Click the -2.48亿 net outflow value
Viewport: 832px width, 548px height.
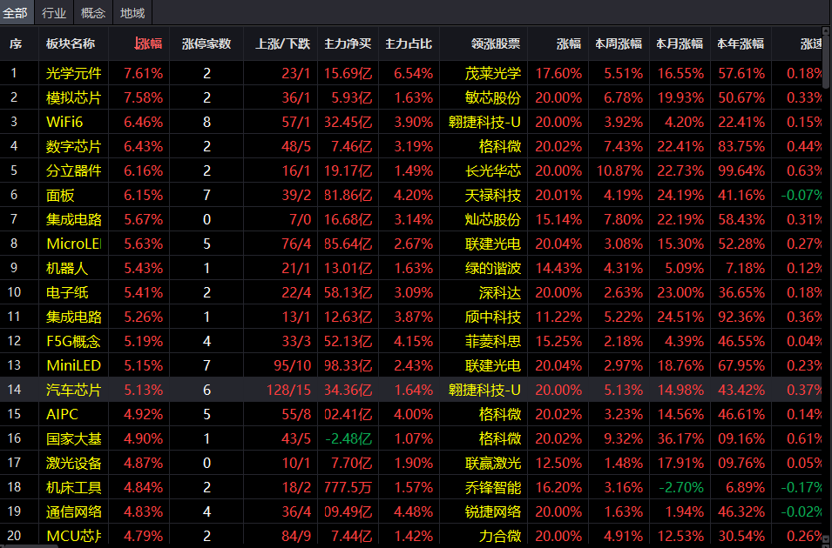point(348,438)
